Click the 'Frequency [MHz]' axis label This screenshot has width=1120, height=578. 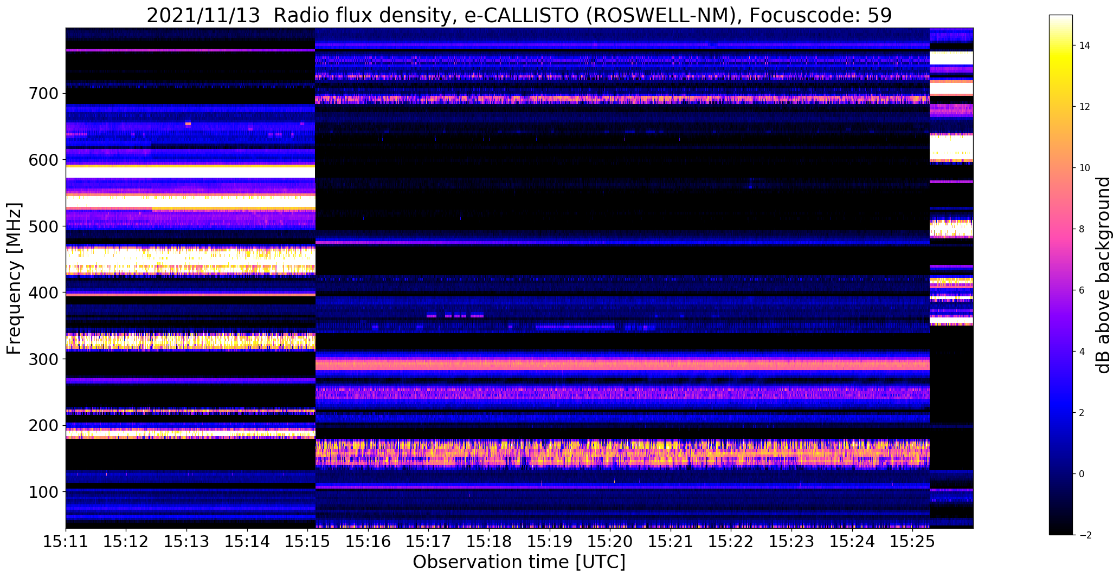pyautogui.click(x=14, y=278)
